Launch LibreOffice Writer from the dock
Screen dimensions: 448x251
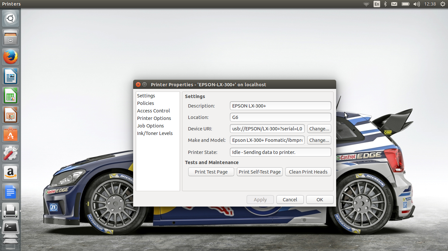10,76
